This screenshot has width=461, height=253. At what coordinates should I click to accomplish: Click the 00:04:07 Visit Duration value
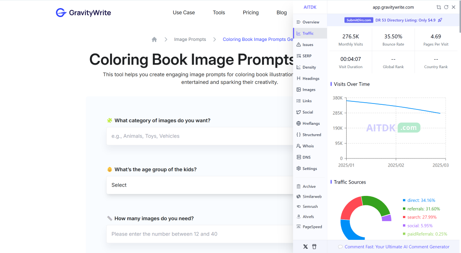click(350, 59)
